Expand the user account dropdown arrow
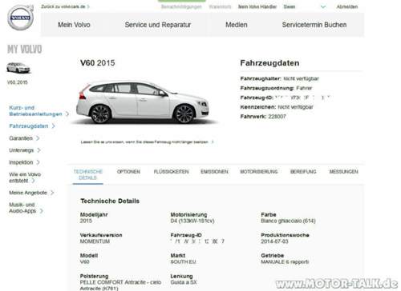This screenshot has height=291, width=401. [323, 7]
